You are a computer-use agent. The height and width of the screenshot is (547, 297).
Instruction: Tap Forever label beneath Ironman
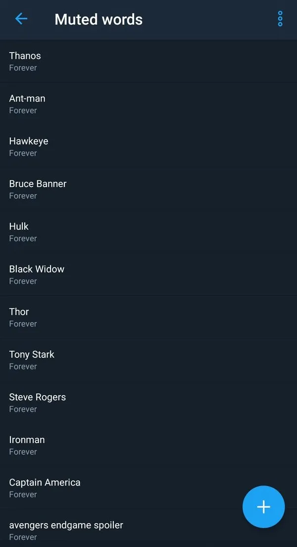point(23,451)
